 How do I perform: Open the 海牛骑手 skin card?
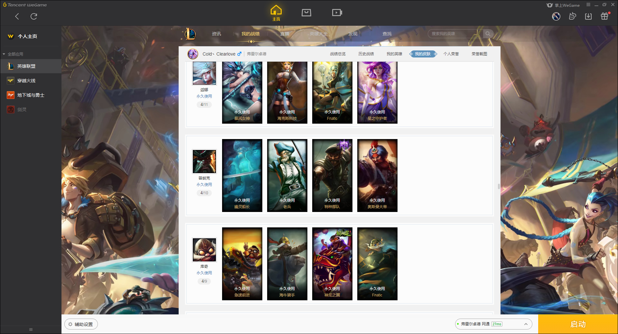tap(287, 264)
